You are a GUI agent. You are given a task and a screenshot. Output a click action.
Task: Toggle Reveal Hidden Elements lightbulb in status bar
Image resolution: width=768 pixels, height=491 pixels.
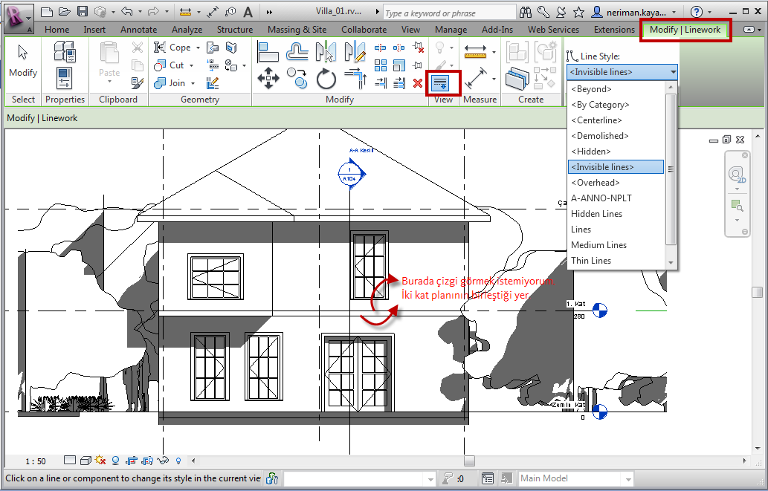click(x=178, y=460)
